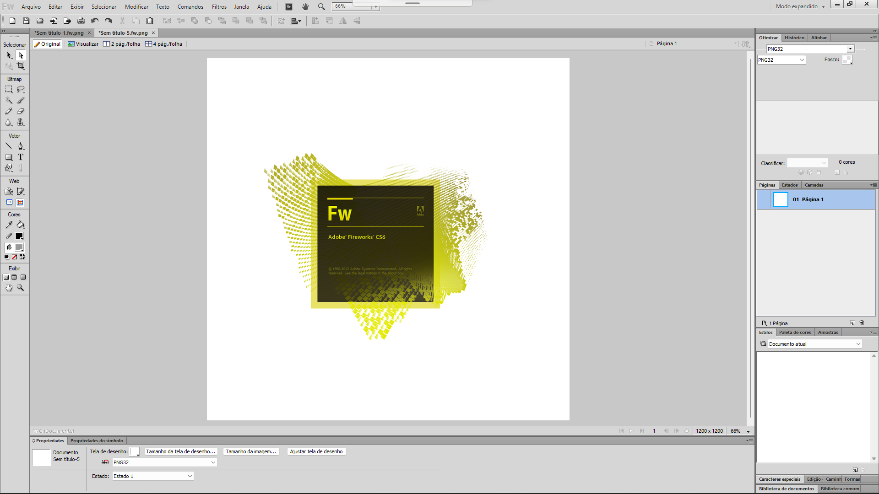The height and width of the screenshot is (494, 879).
Task: Switch to full screen with menus mode
Action: tap(14, 277)
